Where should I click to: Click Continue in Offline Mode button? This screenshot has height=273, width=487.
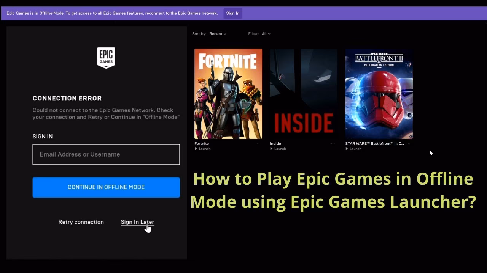coord(106,187)
